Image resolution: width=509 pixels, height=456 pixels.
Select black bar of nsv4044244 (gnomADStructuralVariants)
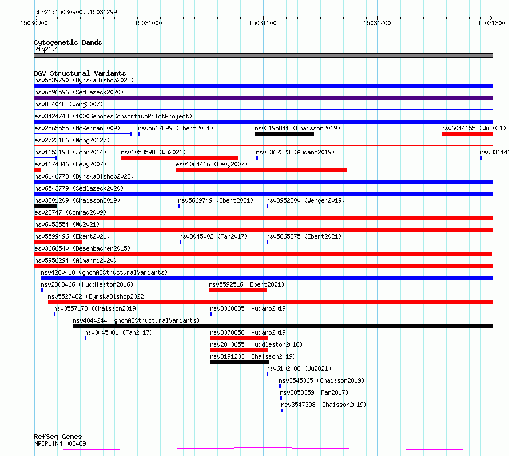coord(283,326)
